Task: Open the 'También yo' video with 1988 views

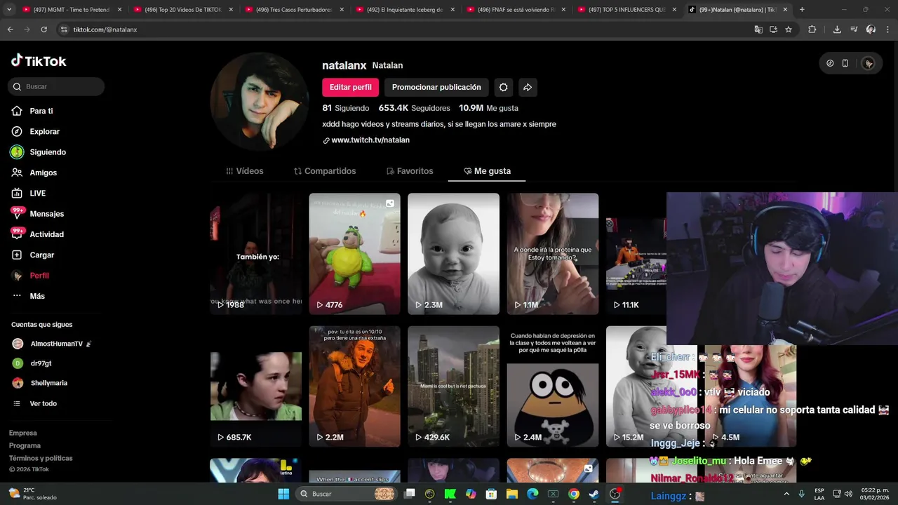Action: (x=256, y=254)
